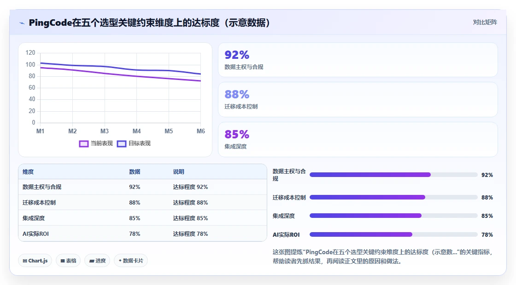Select the 85% 集成深度 card
This screenshot has height=285, width=516.
coord(358,140)
